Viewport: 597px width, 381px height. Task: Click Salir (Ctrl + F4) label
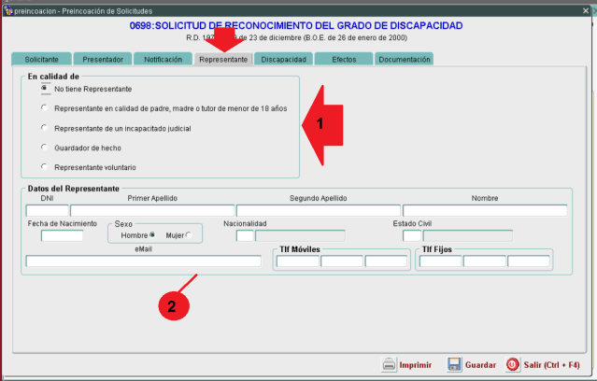coord(552,365)
